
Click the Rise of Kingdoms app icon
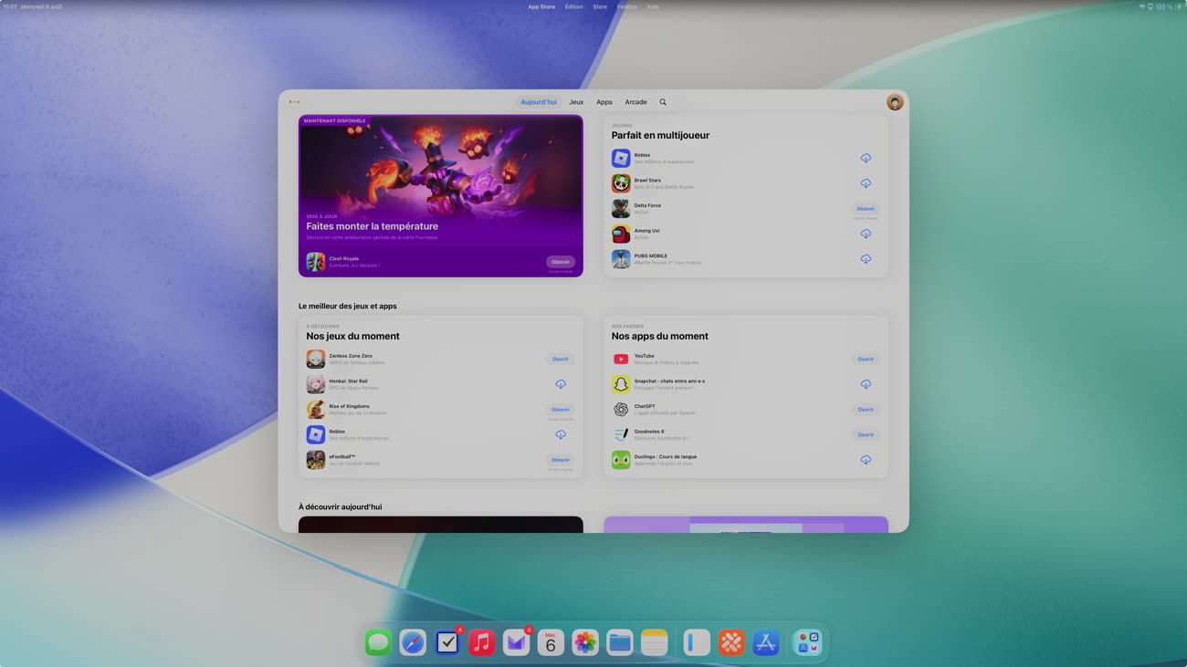coord(316,410)
